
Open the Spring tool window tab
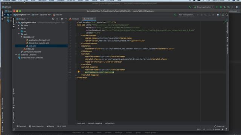tap(50, 126)
